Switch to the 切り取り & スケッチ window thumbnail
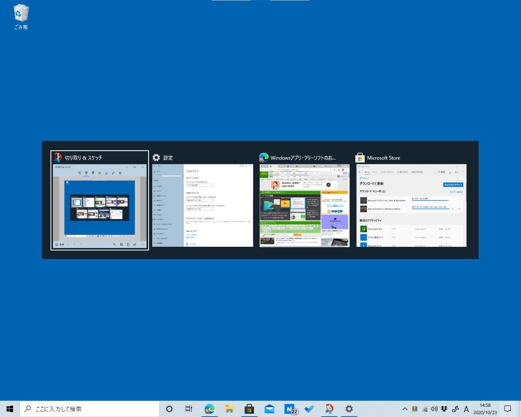The height and width of the screenshot is (417, 521). pyautogui.click(x=100, y=200)
